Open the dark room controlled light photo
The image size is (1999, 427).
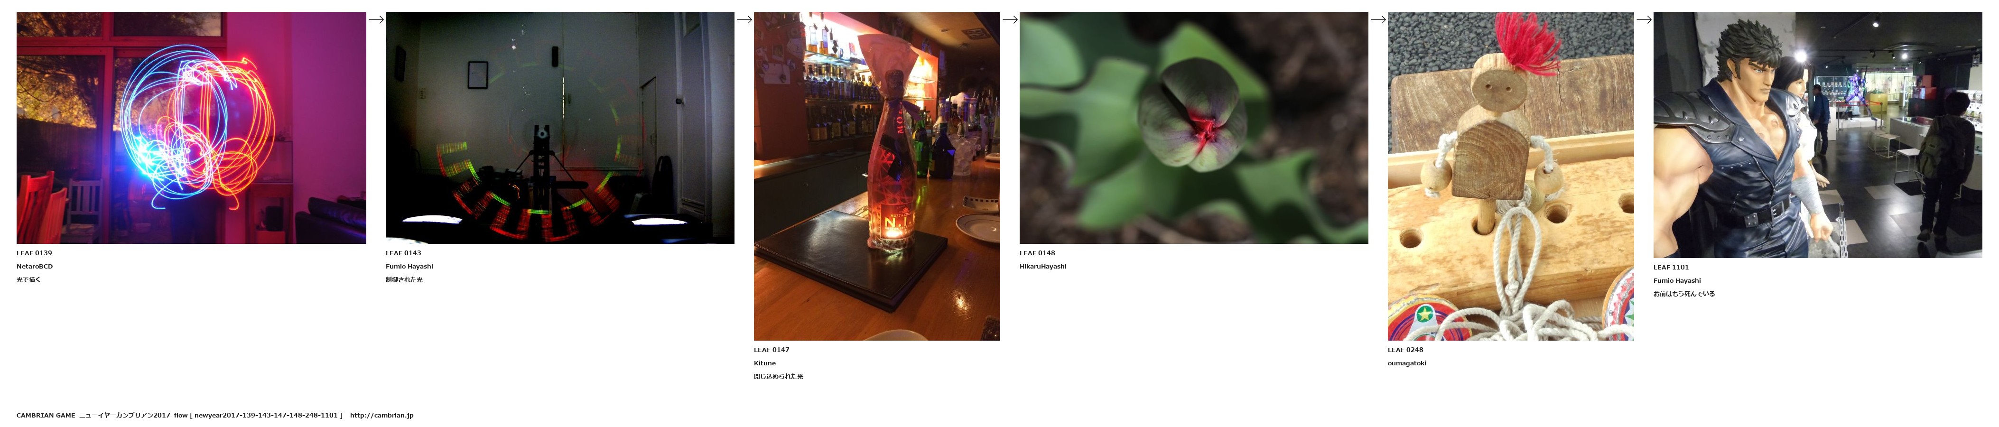[559, 128]
